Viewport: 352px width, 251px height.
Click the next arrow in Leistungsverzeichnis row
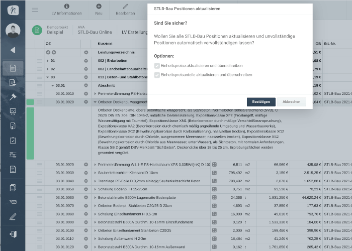(x=54, y=52)
